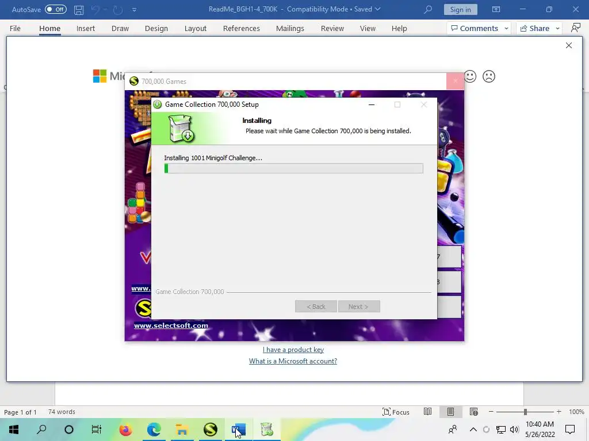
Task: Visit the www.selectsoft.com link
Action: coord(171,326)
